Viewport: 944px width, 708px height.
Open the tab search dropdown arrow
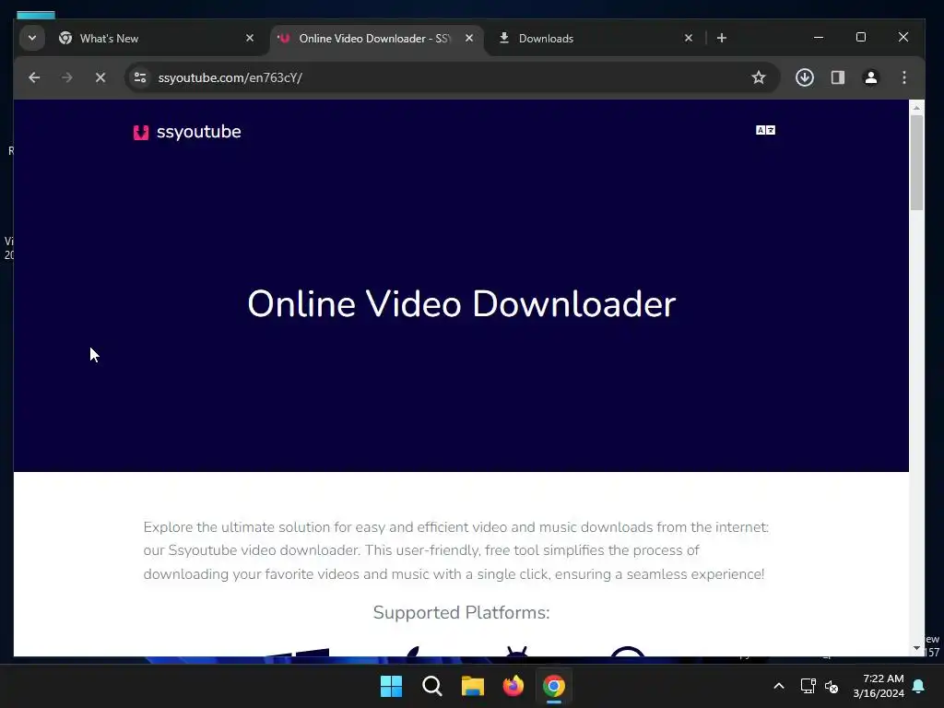32,38
